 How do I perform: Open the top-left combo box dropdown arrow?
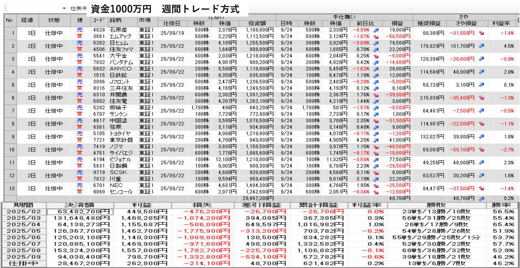pos(64,9)
